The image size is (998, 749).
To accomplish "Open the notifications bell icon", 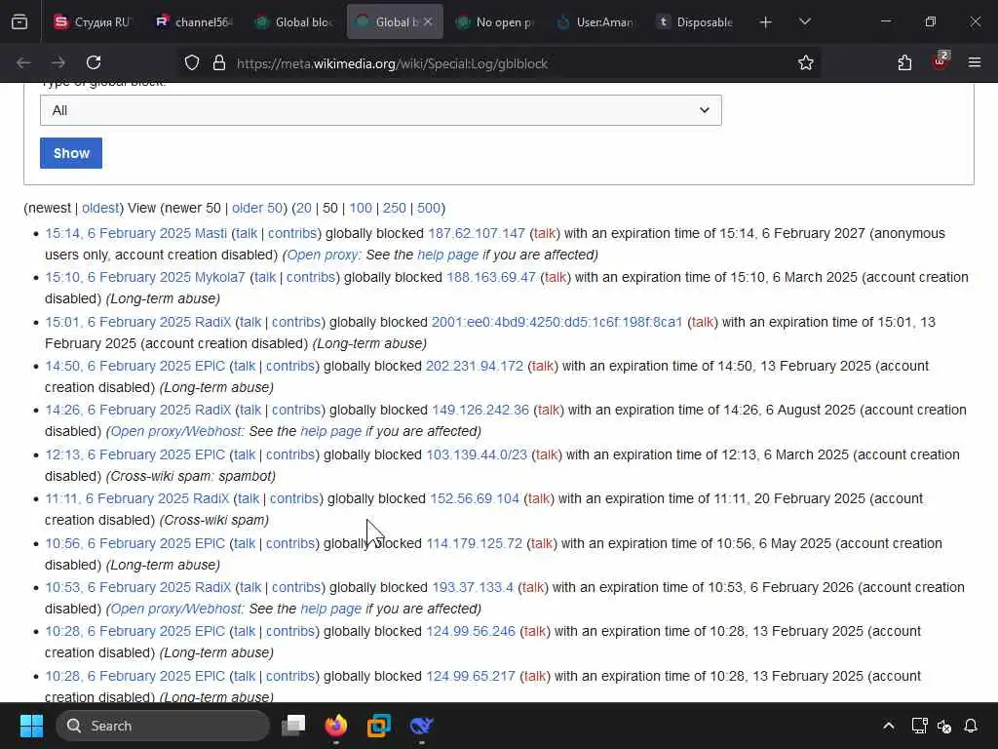I will click(x=971, y=726).
